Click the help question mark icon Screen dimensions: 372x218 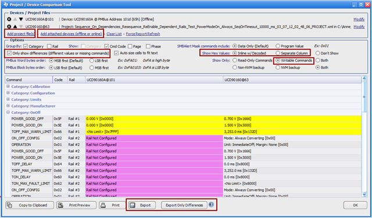[x=212, y=205]
